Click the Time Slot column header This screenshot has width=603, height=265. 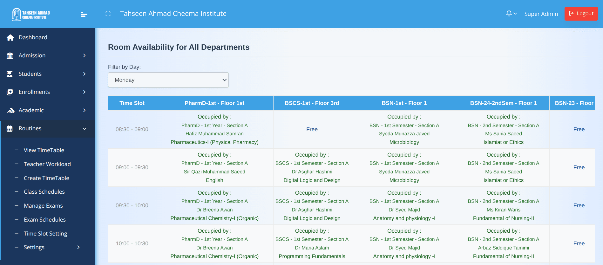click(132, 103)
